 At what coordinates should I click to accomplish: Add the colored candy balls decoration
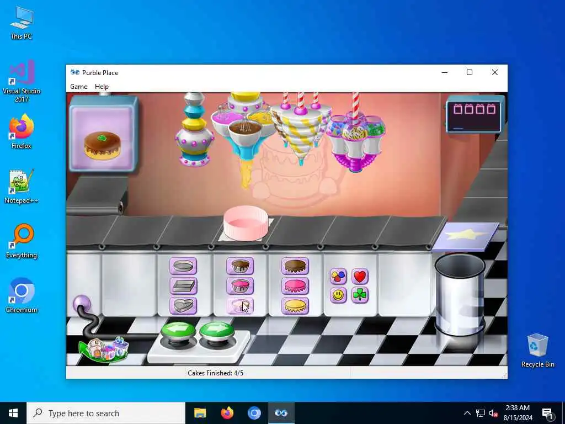(338, 277)
